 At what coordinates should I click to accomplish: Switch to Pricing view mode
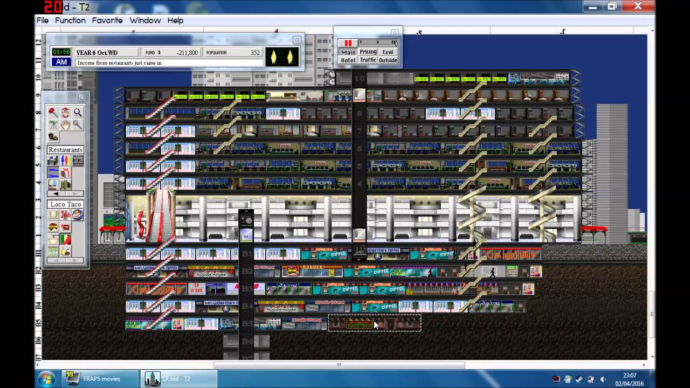tap(368, 52)
